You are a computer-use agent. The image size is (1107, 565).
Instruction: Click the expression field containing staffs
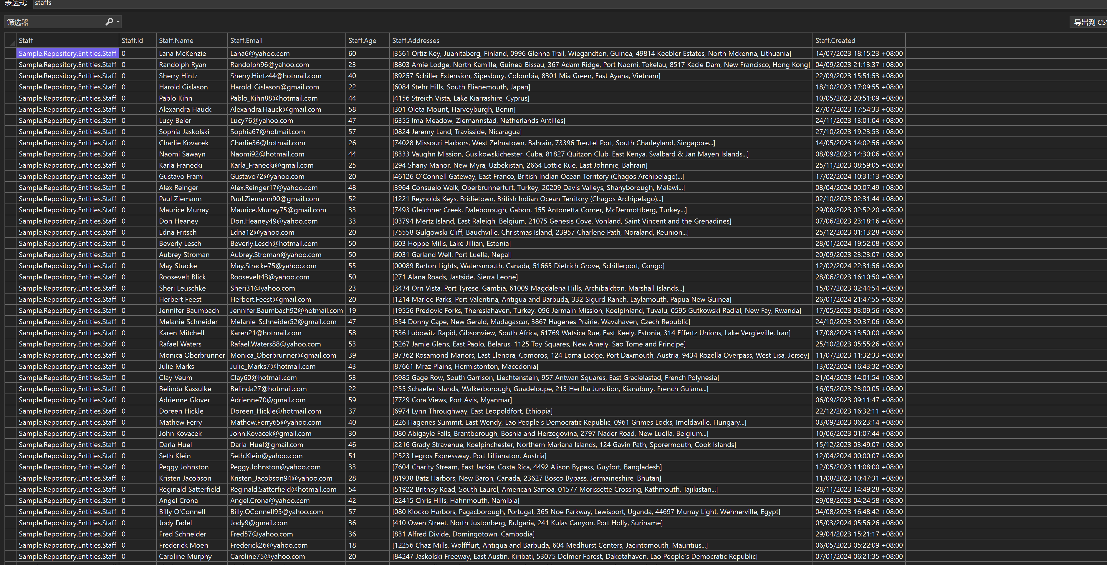570,4
